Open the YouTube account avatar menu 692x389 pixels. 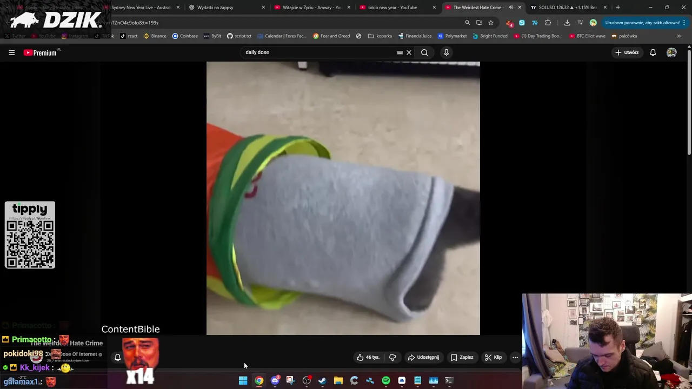pos(671,52)
